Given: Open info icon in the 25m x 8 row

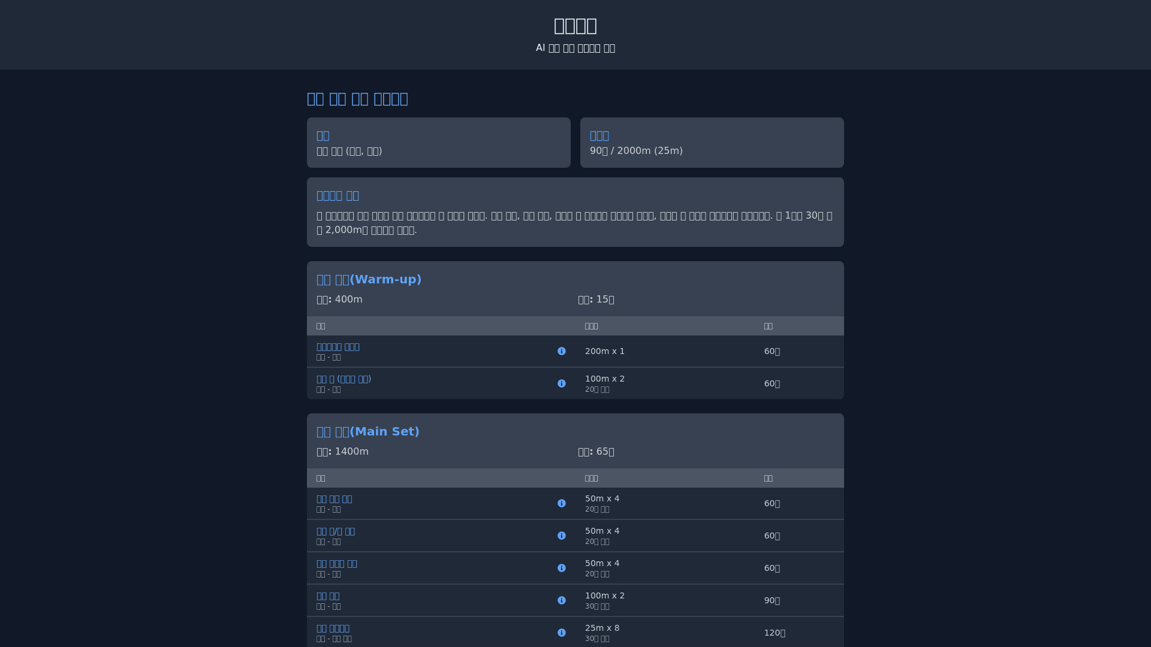Looking at the screenshot, I should [x=561, y=633].
